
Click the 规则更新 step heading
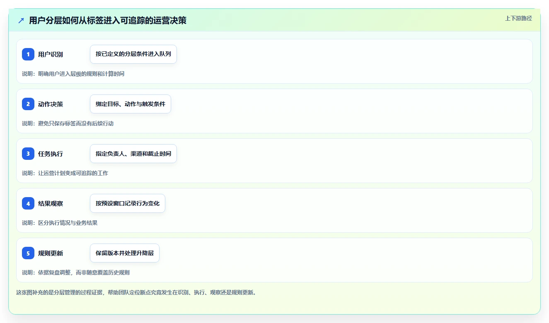tap(51, 253)
